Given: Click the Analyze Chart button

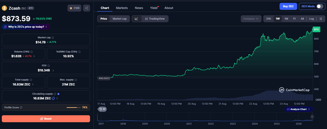Looking at the screenshot, I should coord(299,109).
